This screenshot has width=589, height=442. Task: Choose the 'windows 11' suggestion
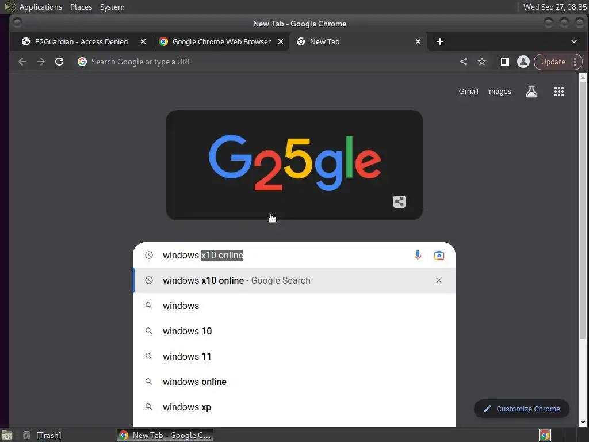pos(294,356)
